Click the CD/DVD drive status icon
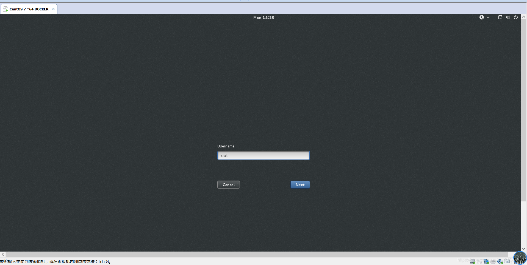 tap(479, 261)
